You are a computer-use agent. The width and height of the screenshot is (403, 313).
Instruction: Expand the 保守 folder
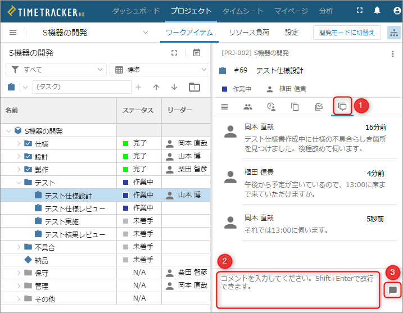tap(19, 273)
